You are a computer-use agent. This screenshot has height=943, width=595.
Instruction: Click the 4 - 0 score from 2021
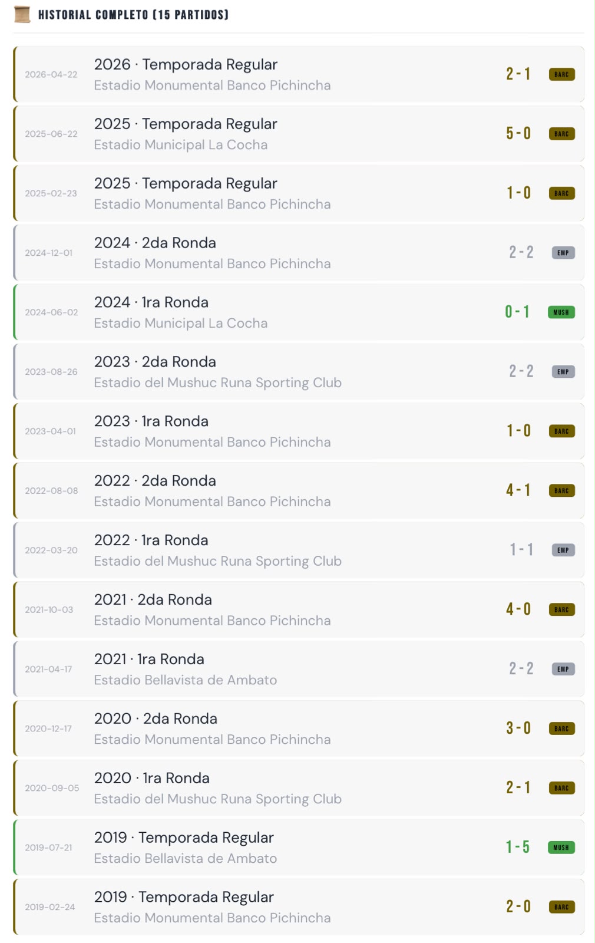[518, 609]
